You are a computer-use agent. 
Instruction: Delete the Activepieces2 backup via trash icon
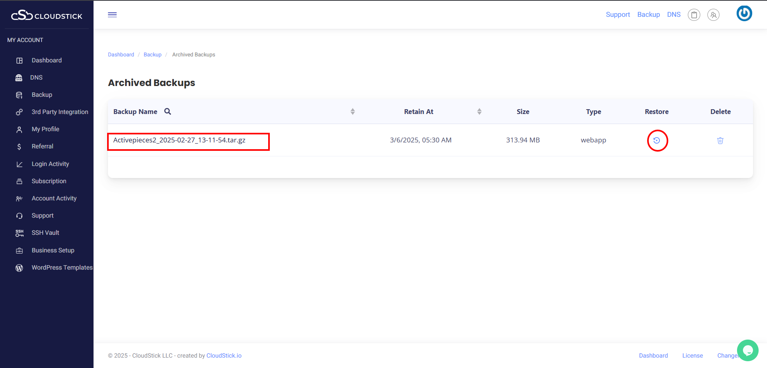coord(720,140)
